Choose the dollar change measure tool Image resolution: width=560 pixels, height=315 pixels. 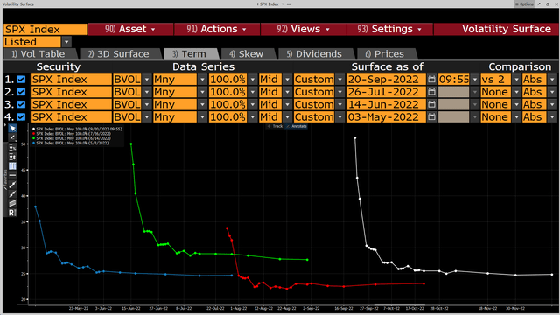12,157
